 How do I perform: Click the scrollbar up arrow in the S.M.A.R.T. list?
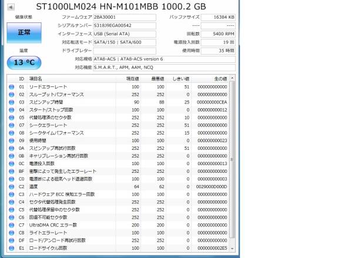tap(232, 78)
